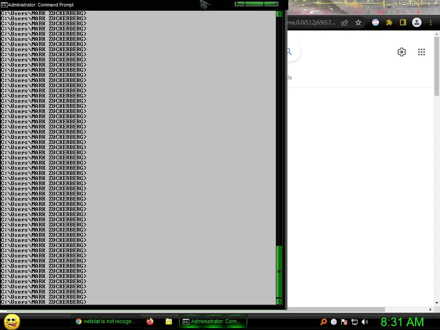Viewport: 440px width, 330px height.
Task: Open the volume speaker tray icon
Action: [x=365, y=322]
